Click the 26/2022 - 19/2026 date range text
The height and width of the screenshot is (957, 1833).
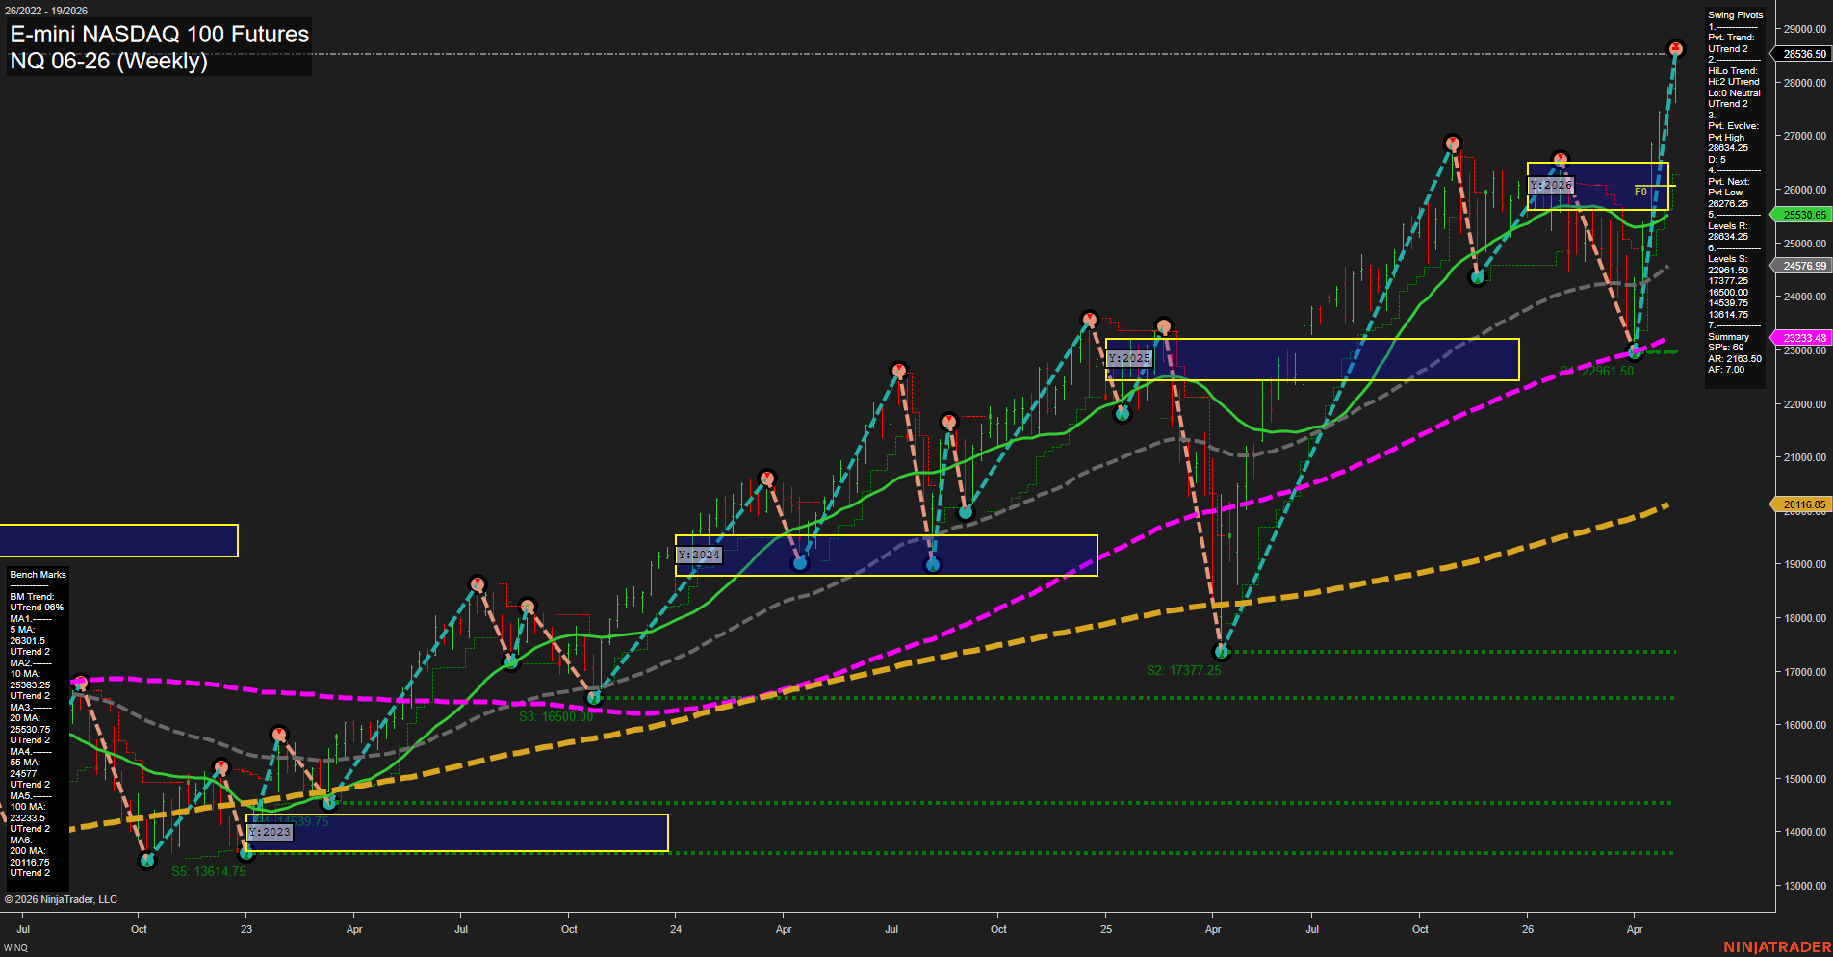(46, 11)
